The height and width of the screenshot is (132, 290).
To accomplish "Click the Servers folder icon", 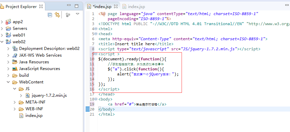I will coord(8,28).
